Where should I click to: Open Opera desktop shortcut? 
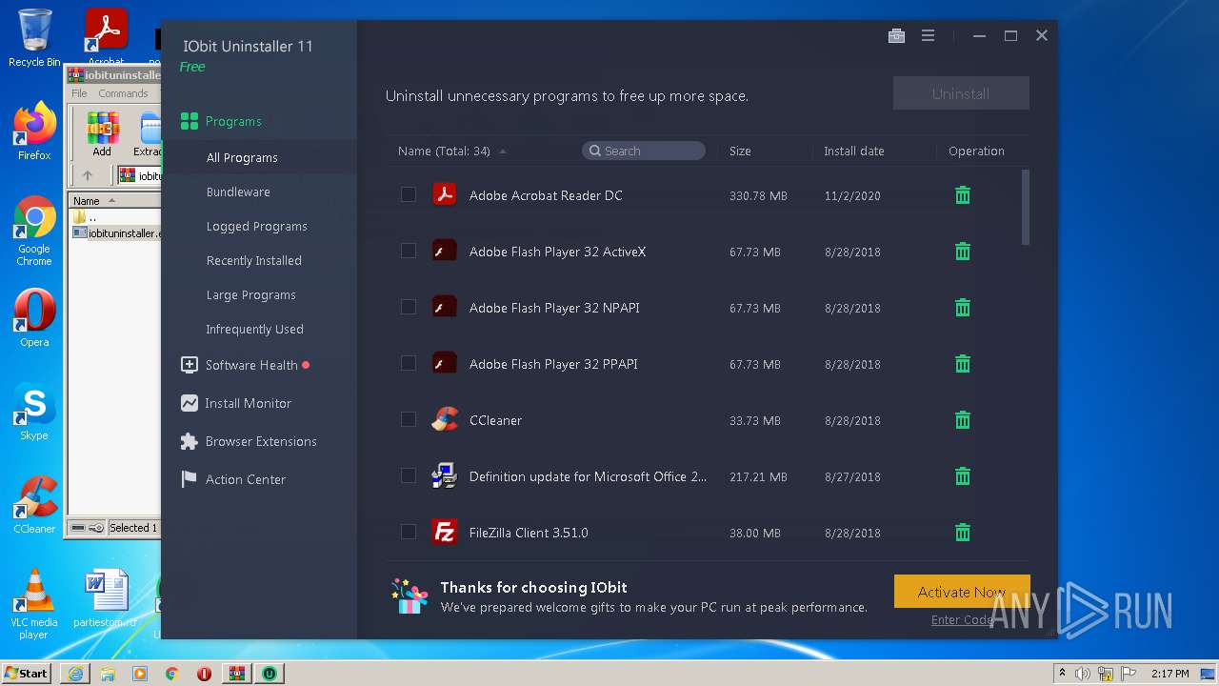34,318
